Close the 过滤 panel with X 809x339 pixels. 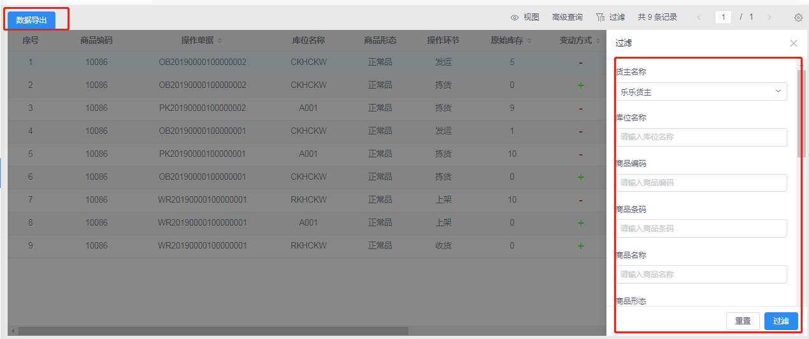[794, 43]
